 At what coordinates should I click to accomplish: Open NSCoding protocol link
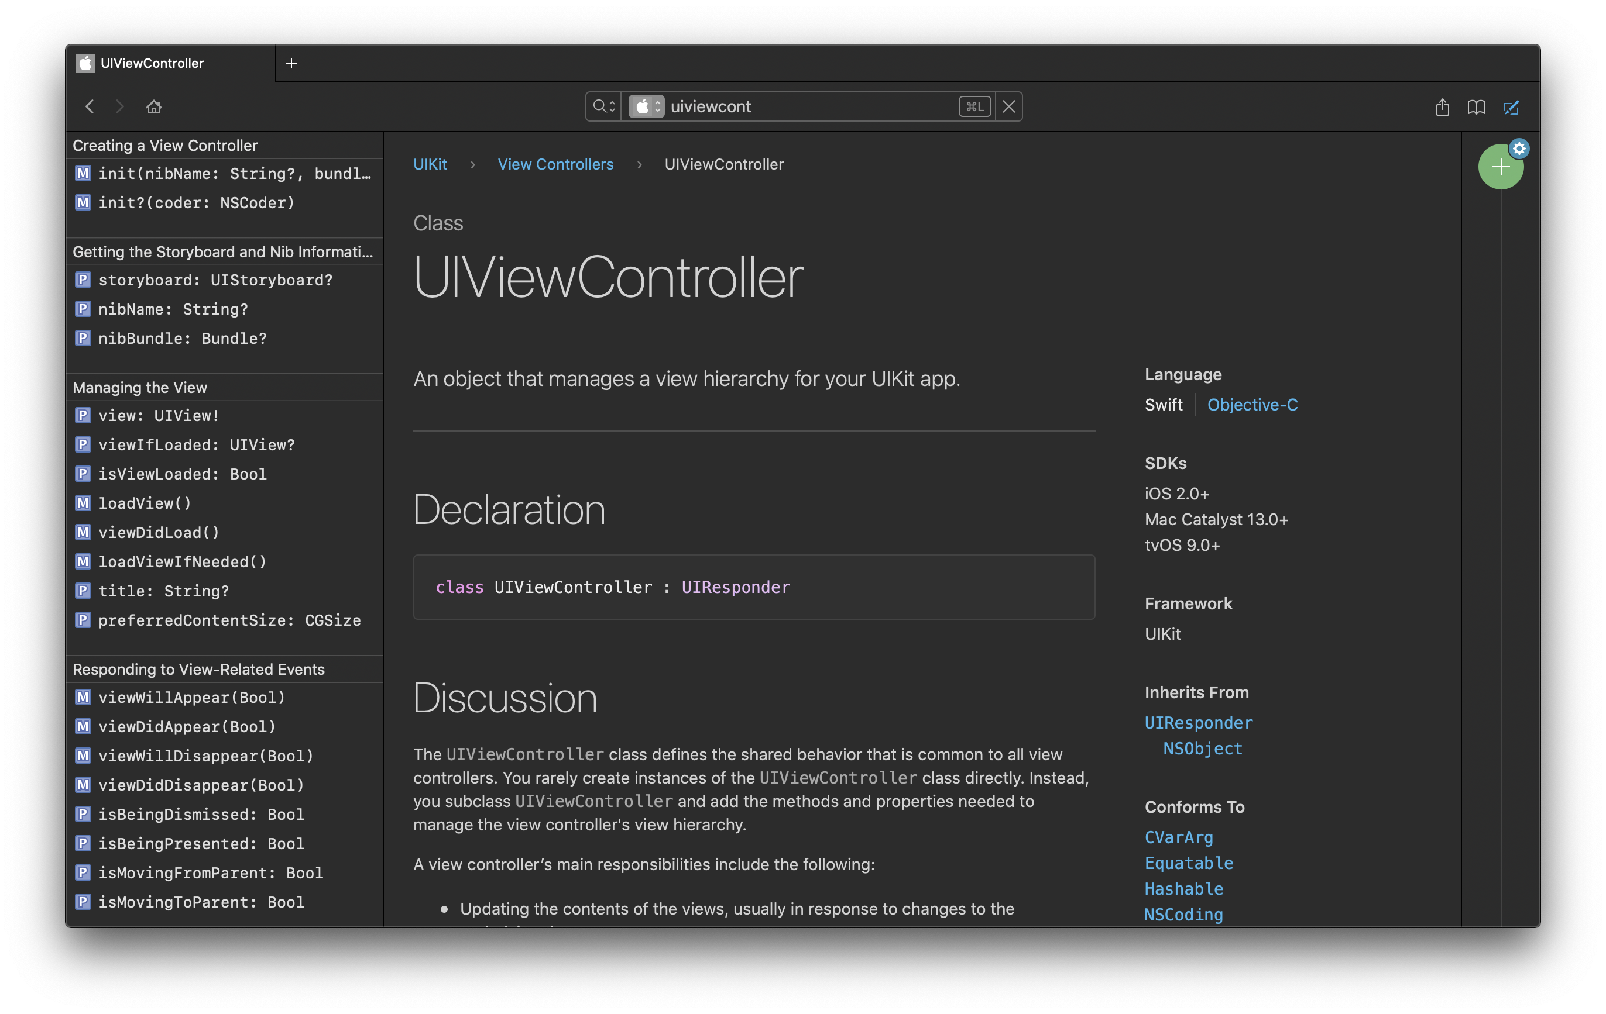click(1184, 915)
